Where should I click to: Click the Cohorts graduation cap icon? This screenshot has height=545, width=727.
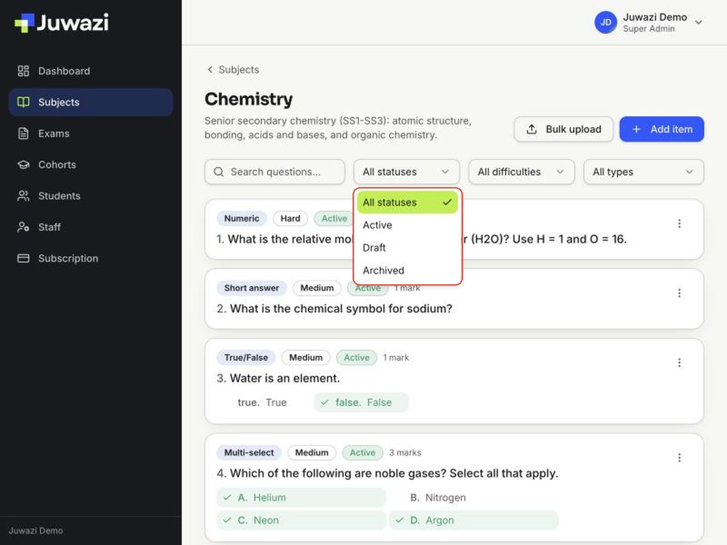[23, 164]
